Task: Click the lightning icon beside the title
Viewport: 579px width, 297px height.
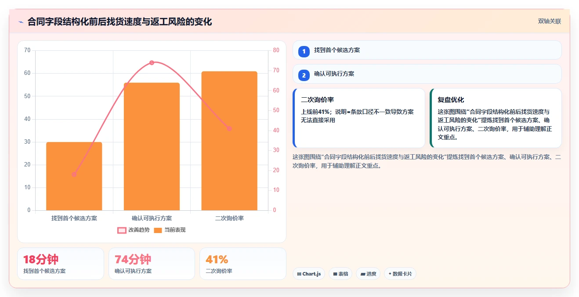Action: pyautogui.click(x=21, y=21)
